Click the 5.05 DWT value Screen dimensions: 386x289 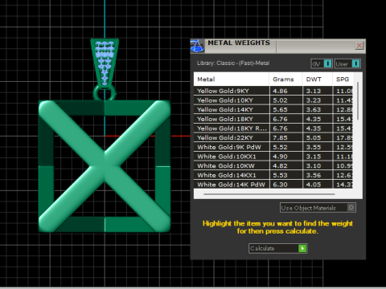point(314,138)
